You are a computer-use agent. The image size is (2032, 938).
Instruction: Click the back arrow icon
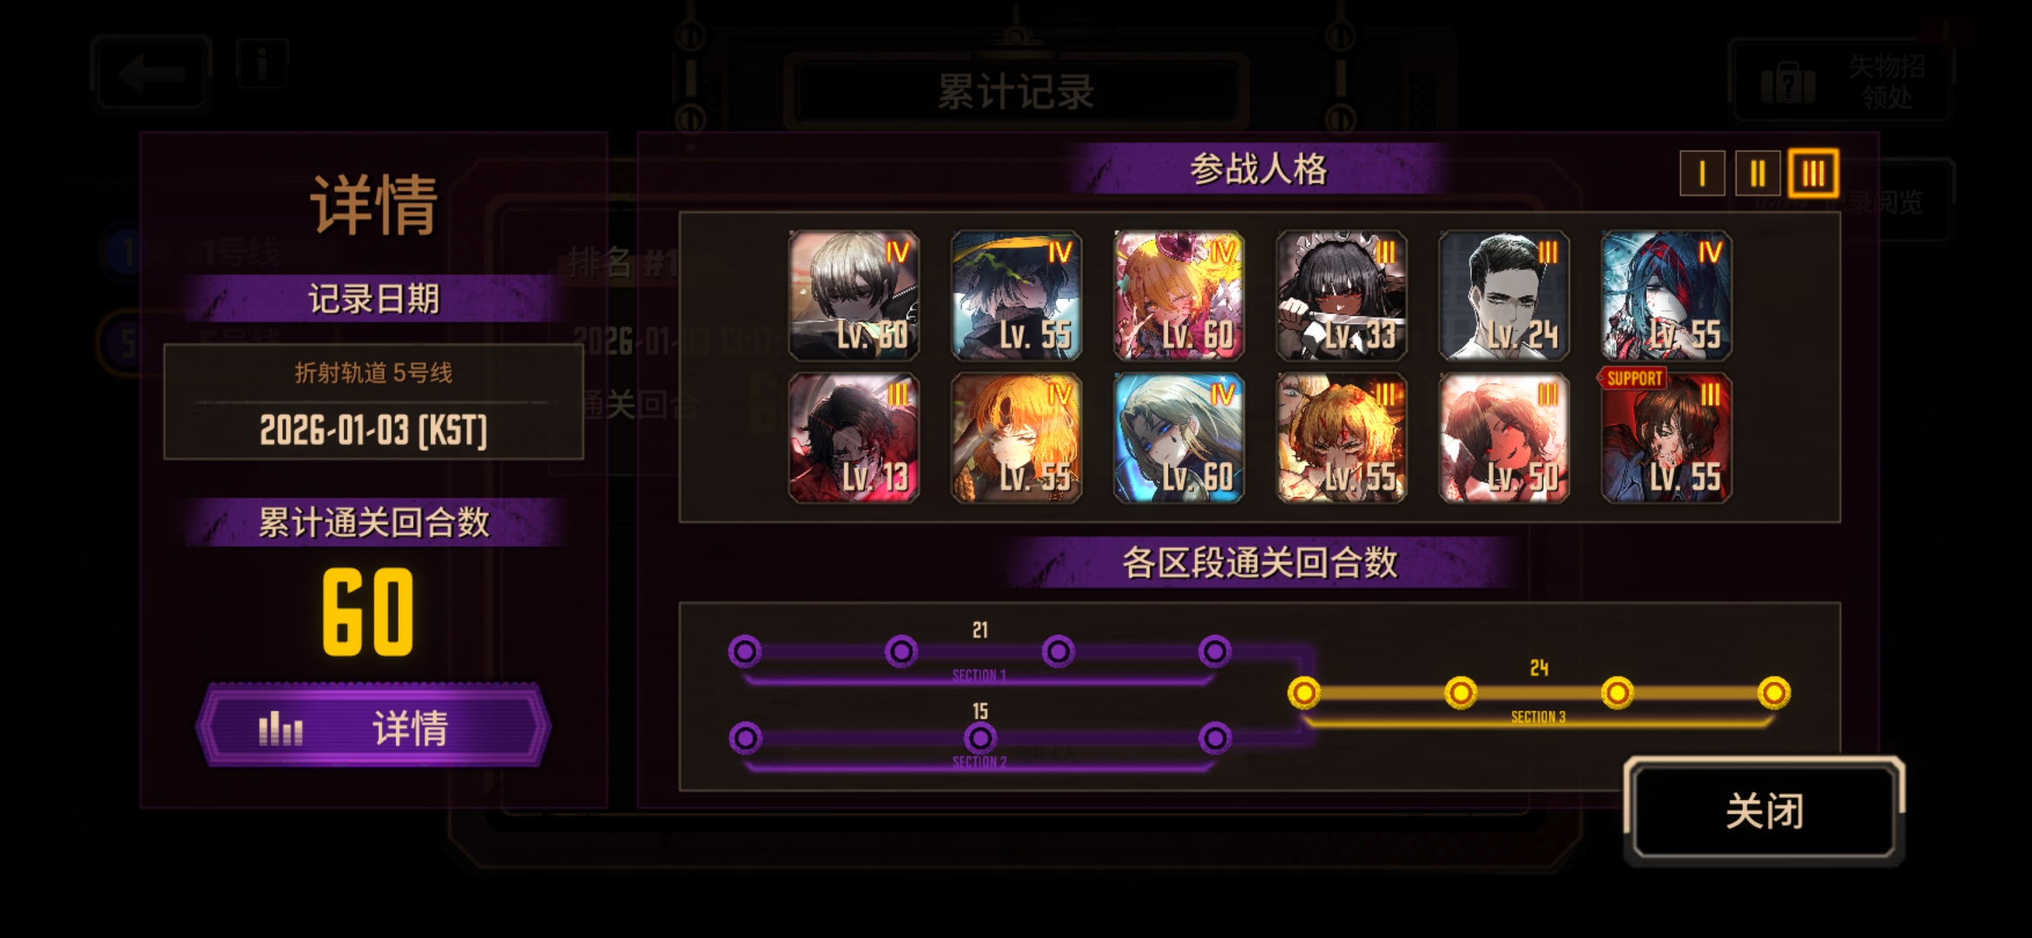[x=151, y=73]
